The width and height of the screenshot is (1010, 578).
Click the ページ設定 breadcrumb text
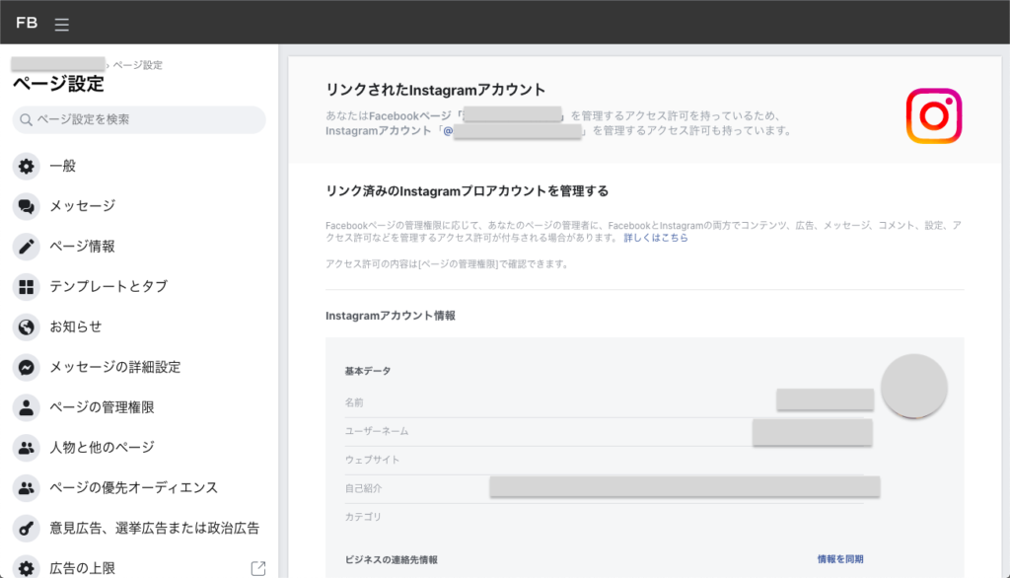pyautogui.click(x=138, y=65)
